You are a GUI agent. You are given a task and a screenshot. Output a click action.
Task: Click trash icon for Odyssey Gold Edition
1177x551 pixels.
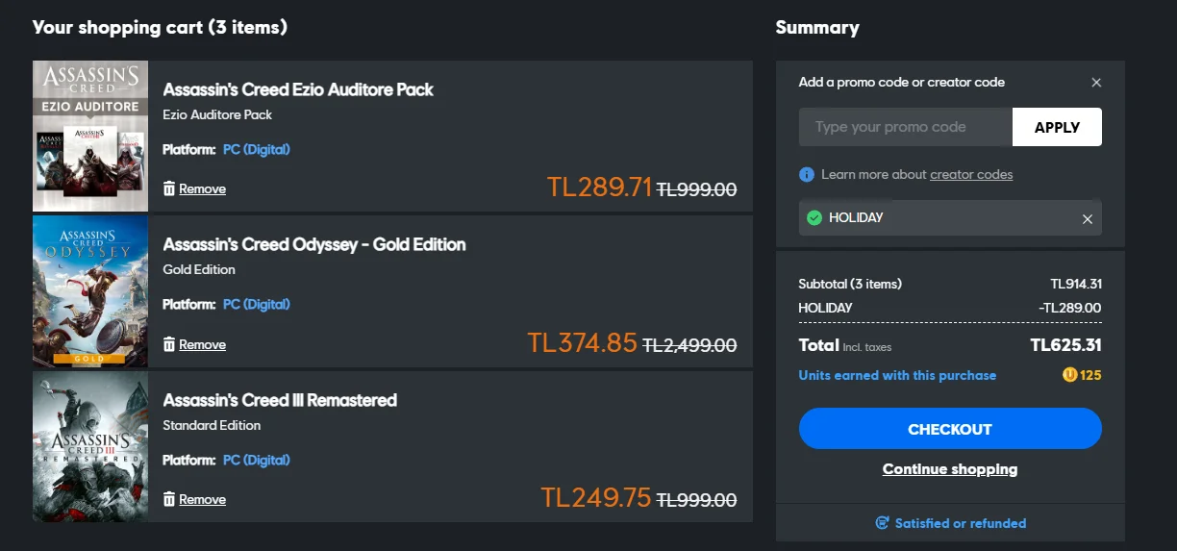point(169,344)
